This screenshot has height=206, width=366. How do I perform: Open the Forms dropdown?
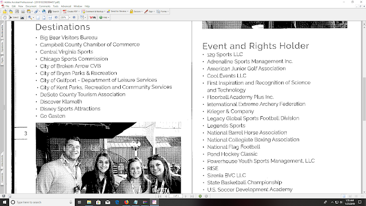pyautogui.click(x=162, y=11)
